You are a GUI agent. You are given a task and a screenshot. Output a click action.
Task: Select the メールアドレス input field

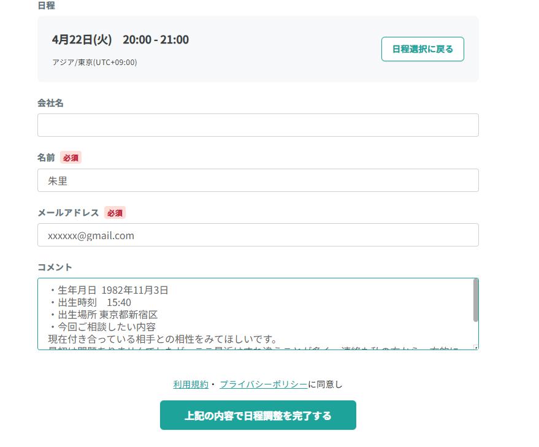[258, 235]
